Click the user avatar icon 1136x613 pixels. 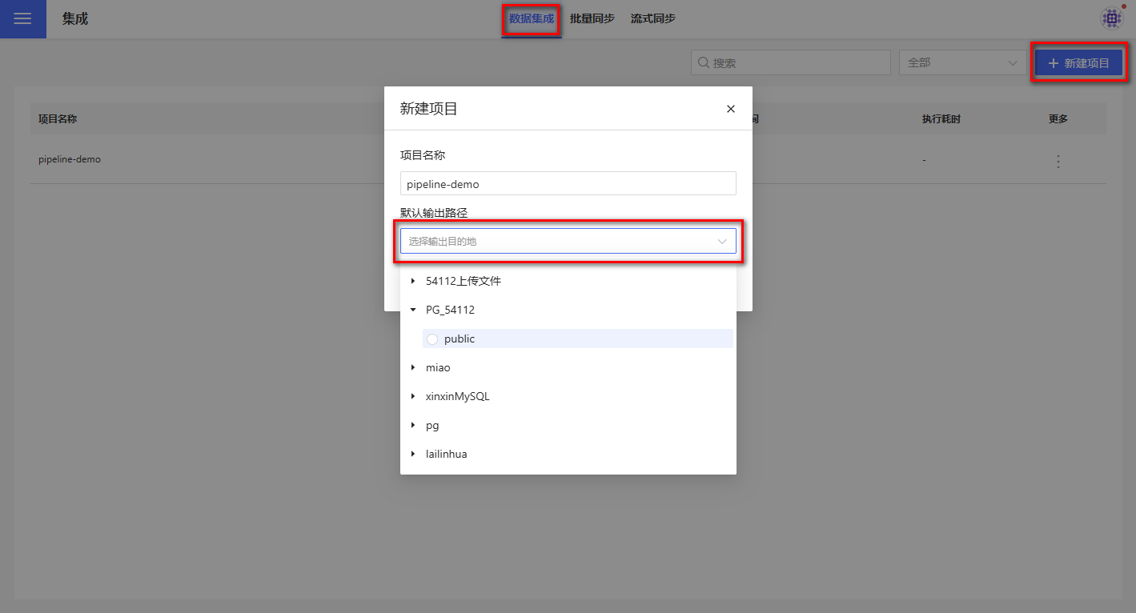click(1111, 18)
